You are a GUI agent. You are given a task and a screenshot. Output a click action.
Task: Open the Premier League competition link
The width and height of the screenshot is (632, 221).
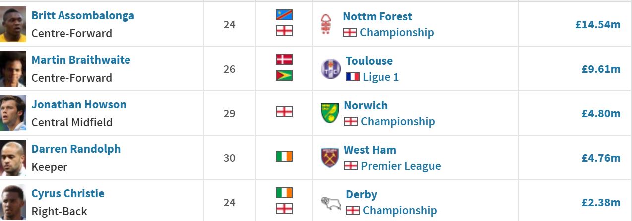click(401, 166)
